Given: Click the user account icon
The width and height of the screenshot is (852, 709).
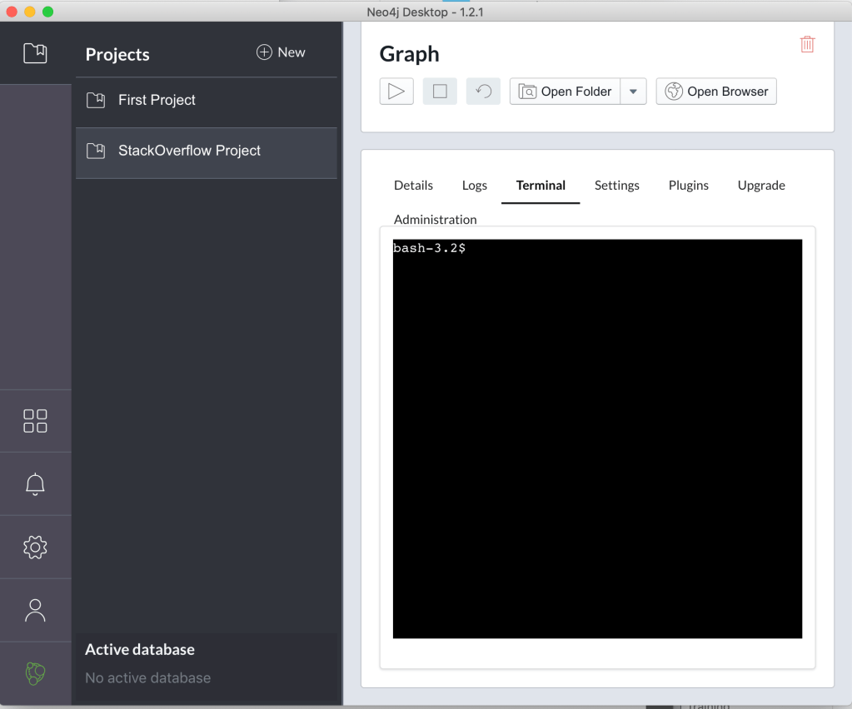Looking at the screenshot, I should [35, 610].
